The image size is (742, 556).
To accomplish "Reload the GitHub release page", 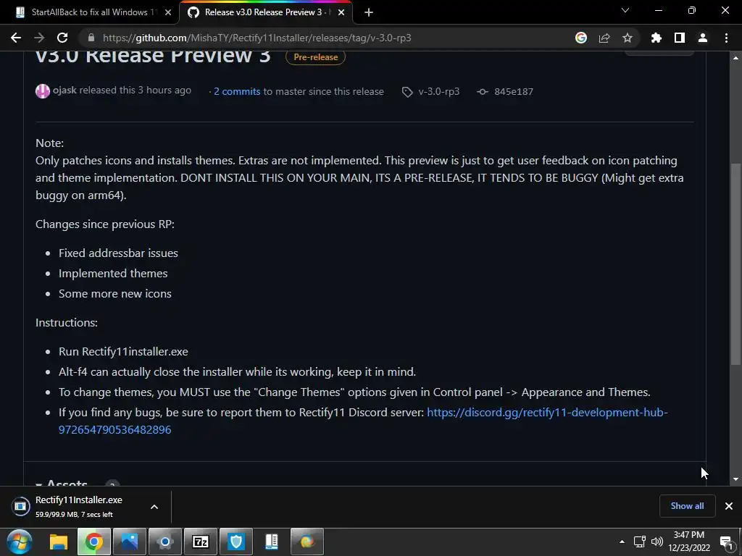I will 62,38.
